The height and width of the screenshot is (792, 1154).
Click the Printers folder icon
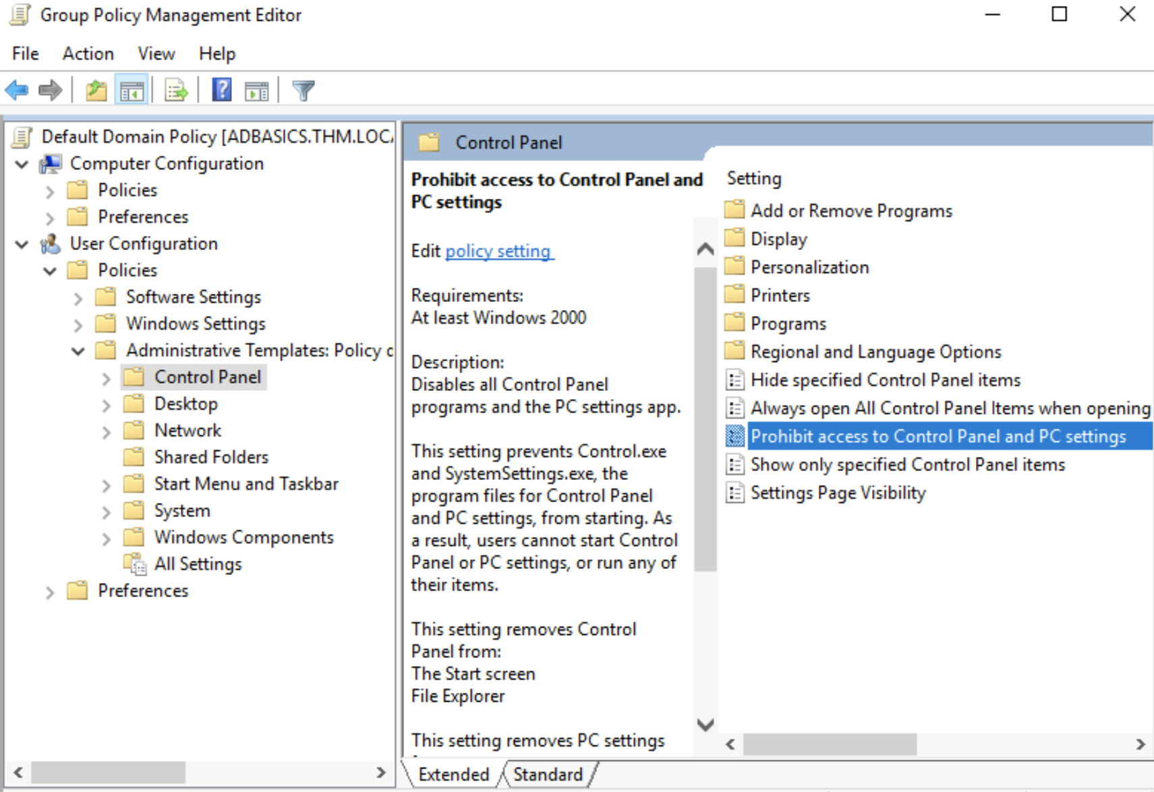click(x=734, y=295)
